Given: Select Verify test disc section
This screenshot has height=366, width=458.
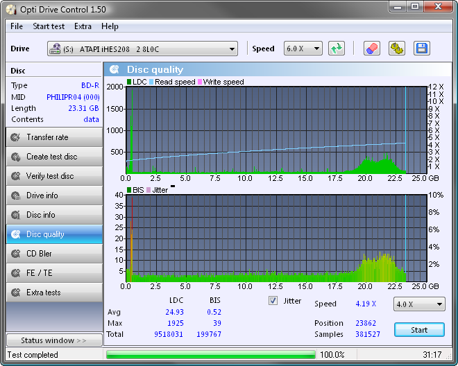Looking at the screenshot, I should click(x=54, y=176).
